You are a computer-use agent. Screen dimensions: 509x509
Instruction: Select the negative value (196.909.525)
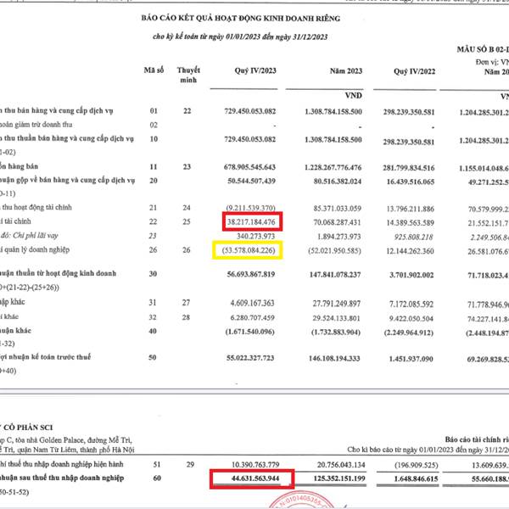(417, 466)
